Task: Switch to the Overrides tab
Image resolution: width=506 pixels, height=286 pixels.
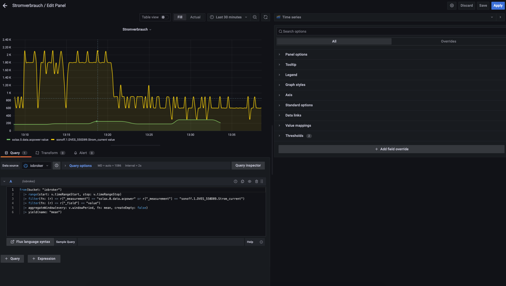Action: click(448, 41)
